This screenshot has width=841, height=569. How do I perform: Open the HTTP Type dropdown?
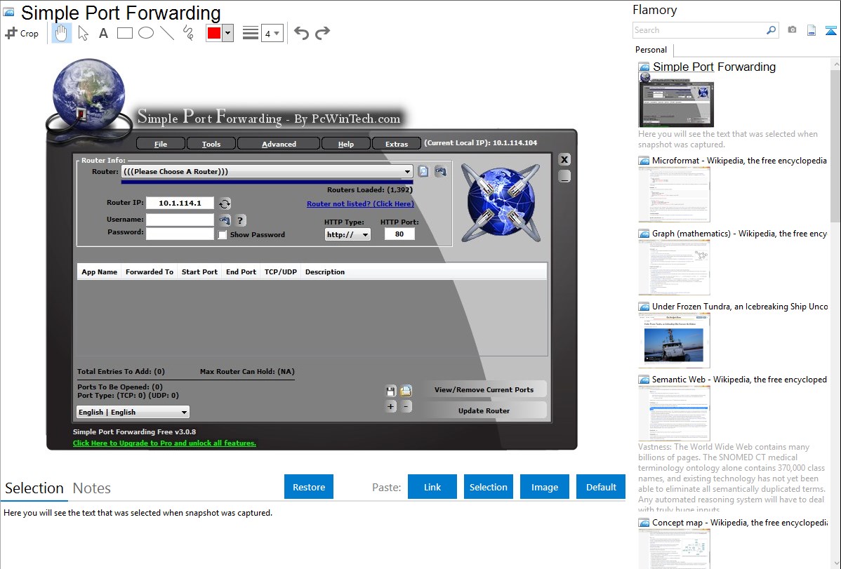tap(347, 234)
